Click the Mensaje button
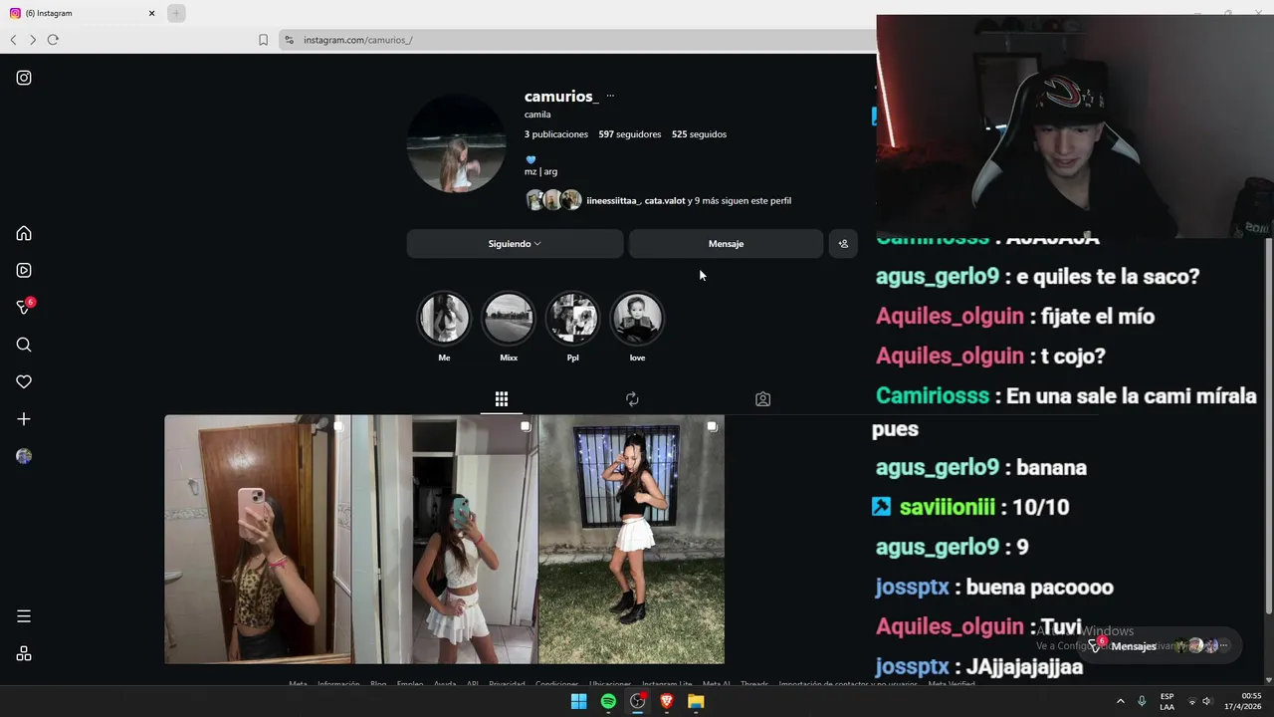 point(726,244)
